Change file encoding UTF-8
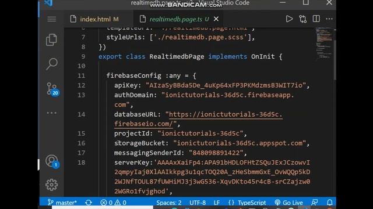Screen dimensions: 373x209 tap(198, 203)
